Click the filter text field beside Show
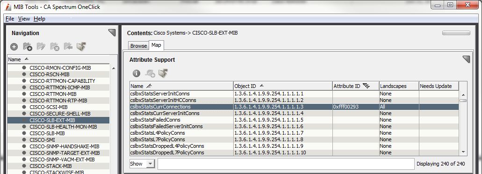The height and width of the screenshot is (174, 482). point(286,164)
